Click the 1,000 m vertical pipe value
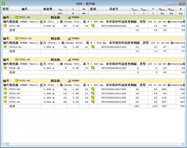 click(x=49, y=47)
